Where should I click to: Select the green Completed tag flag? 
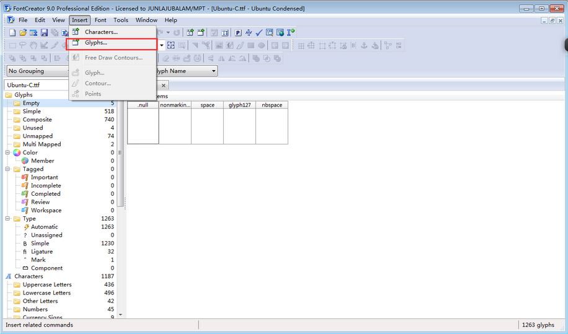click(x=25, y=194)
